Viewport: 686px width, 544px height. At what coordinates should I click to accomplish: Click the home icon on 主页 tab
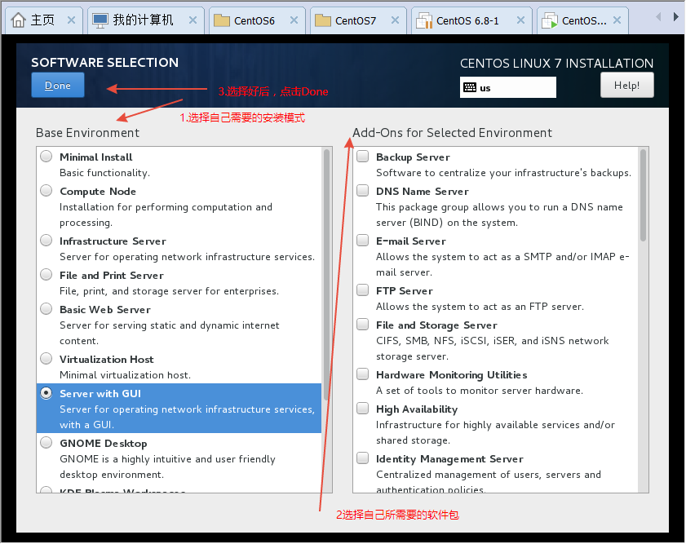tap(19, 20)
